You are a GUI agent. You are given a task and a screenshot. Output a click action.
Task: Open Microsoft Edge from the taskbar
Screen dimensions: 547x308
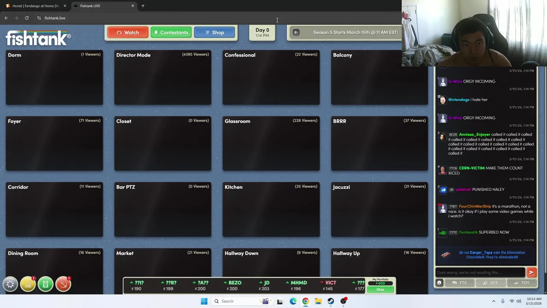pyautogui.click(x=293, y=301)
